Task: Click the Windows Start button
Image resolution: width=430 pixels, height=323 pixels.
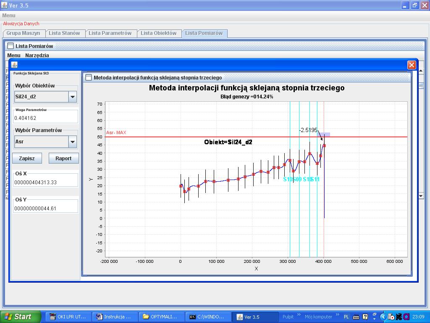Action: click(21, 317)
